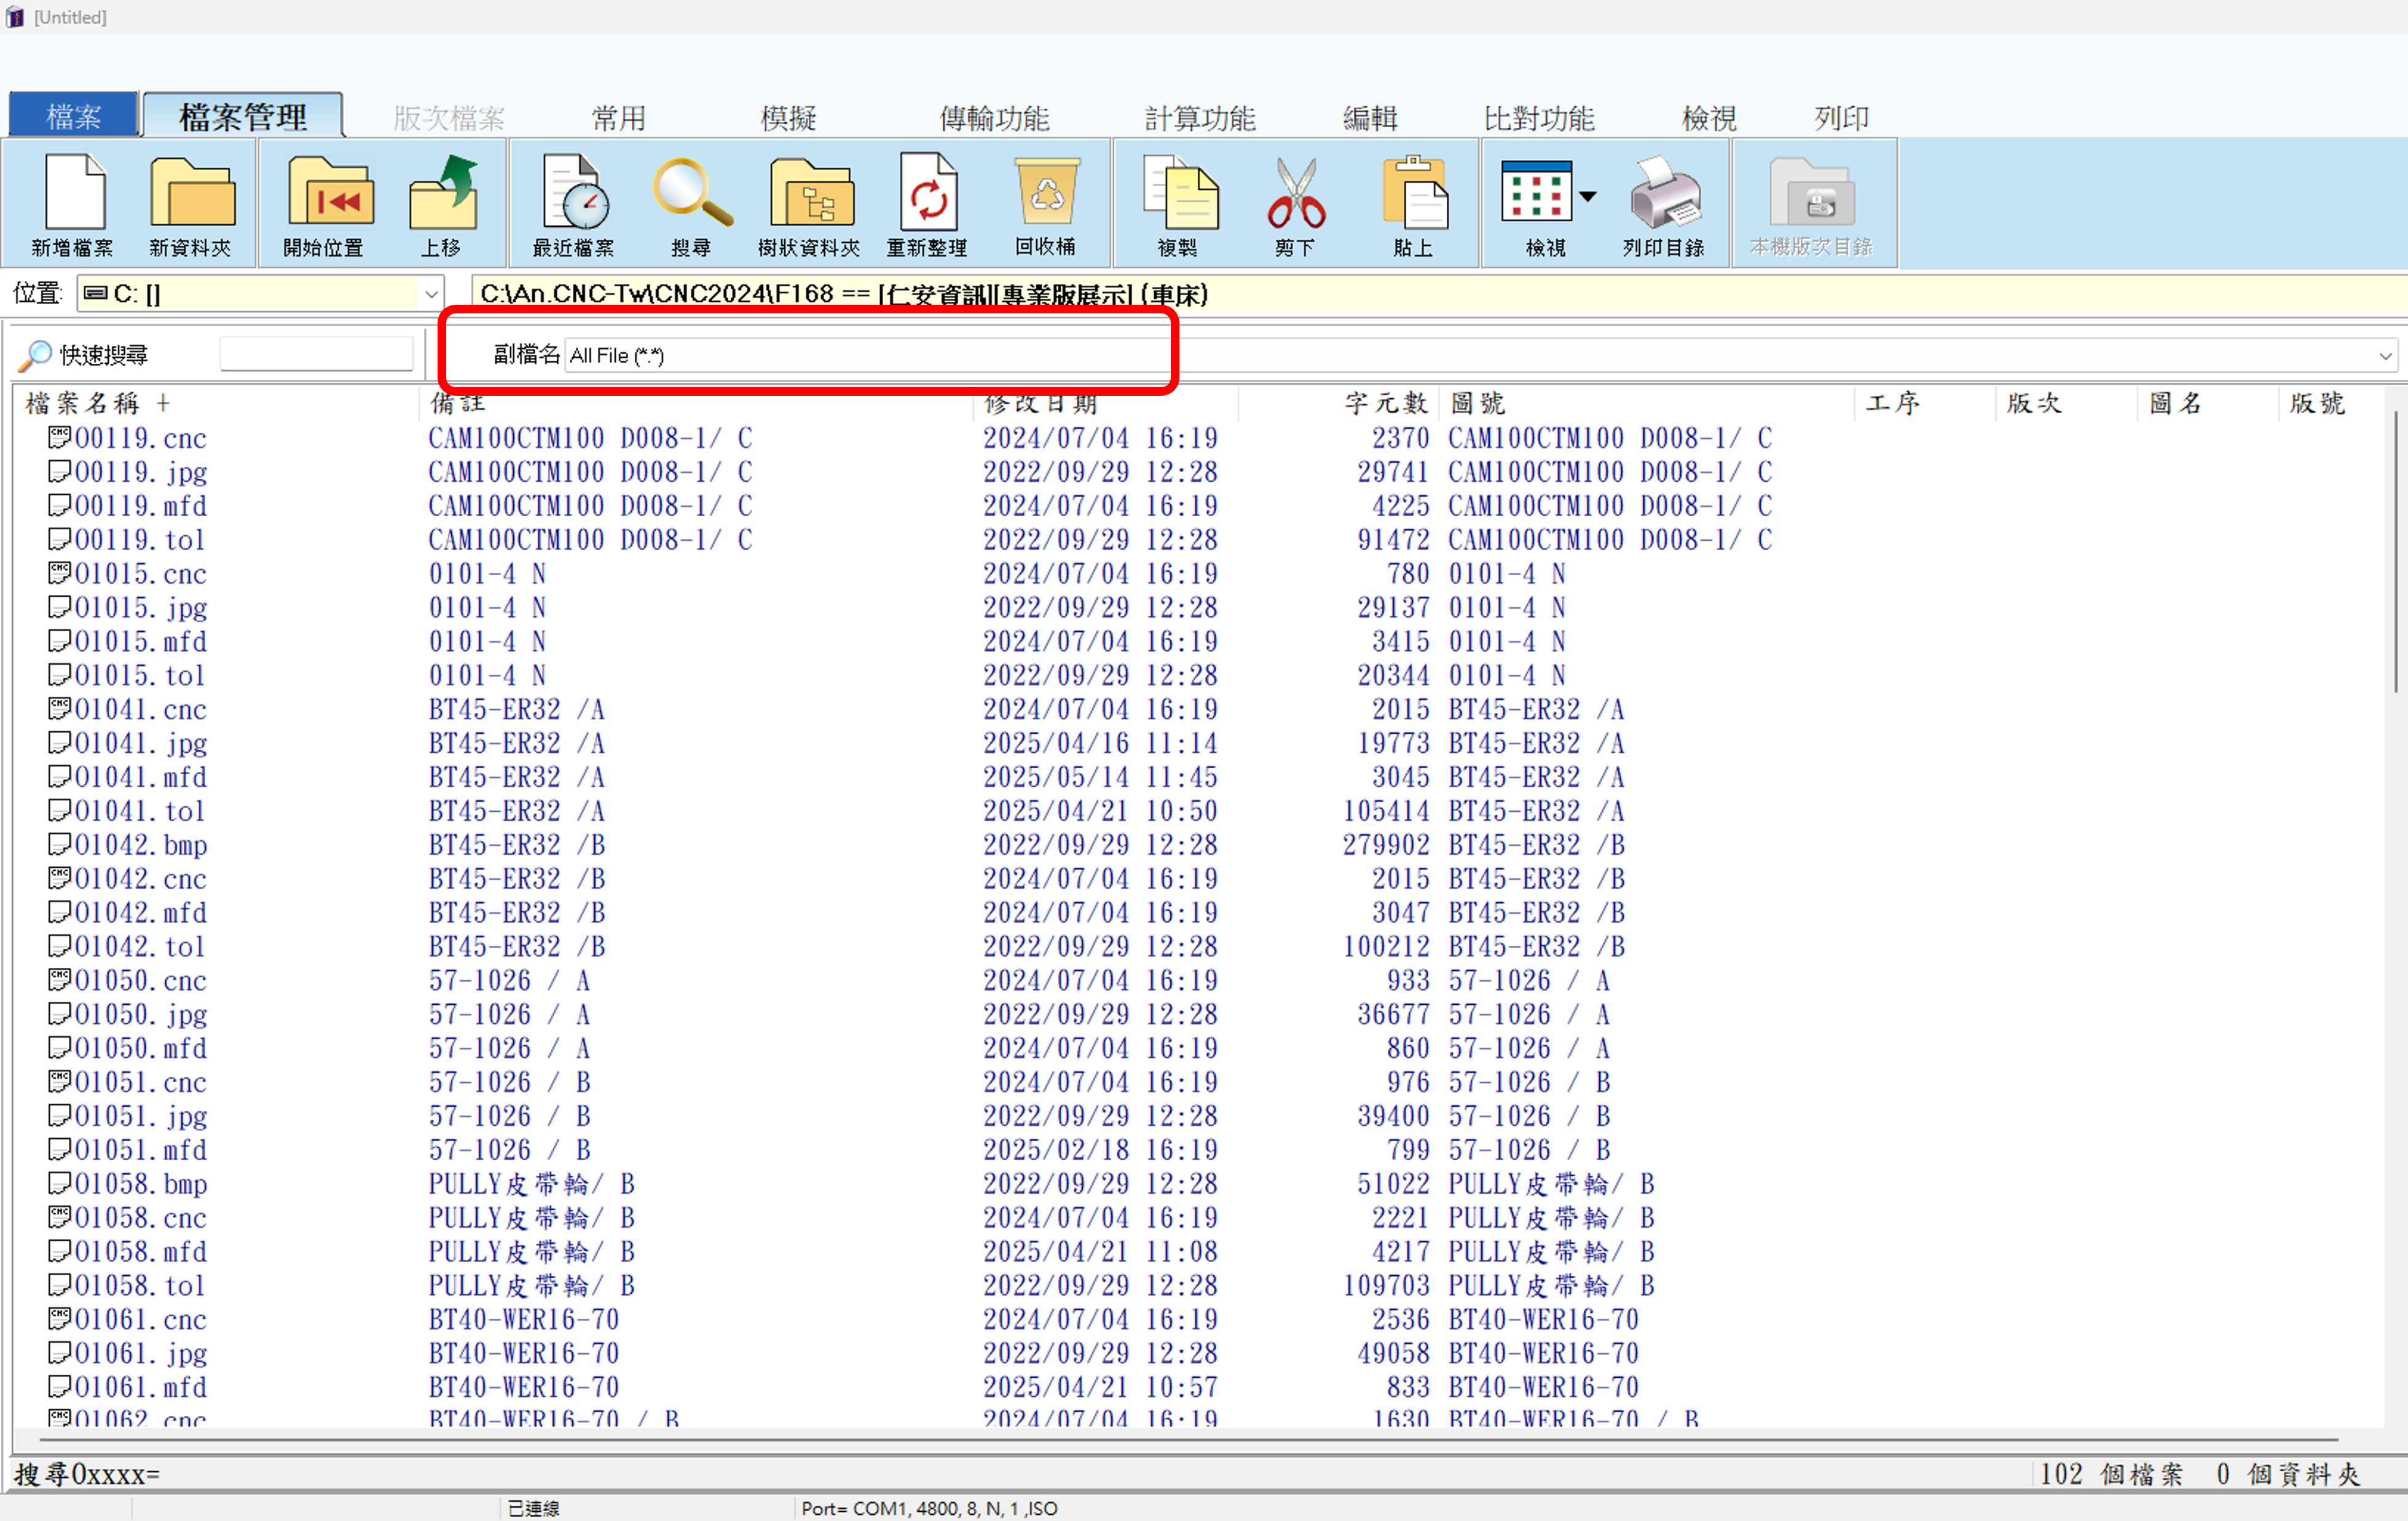Switch to the 比對功能 tab
Image resolution: width=2408 pixels, height=1521 pixels.
click(1538, 119)
